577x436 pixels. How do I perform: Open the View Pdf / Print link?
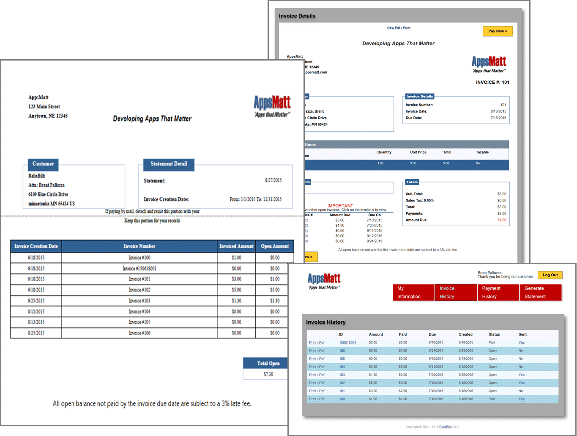[x=399, y=28]
